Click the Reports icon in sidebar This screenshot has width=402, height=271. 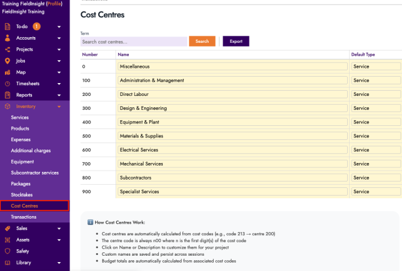point(8,95)
